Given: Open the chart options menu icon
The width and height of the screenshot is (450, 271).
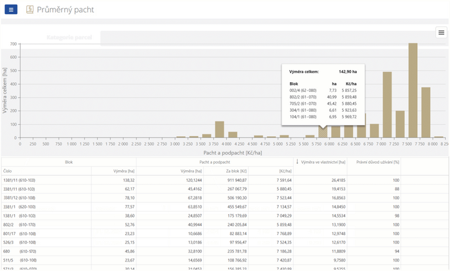Looking at the screenshot, I should pos(441,32).
